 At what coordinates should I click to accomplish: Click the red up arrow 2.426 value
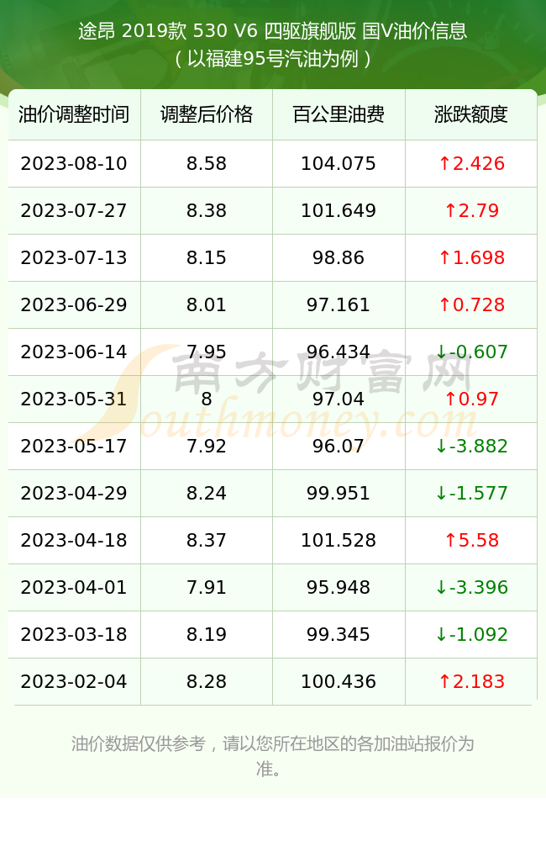click(x=471, y=164)
